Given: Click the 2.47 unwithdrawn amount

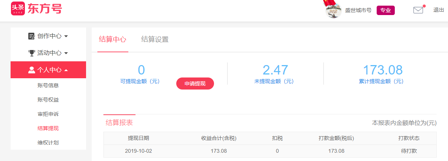Looking at the screenshot, I should tap(276, 70).
